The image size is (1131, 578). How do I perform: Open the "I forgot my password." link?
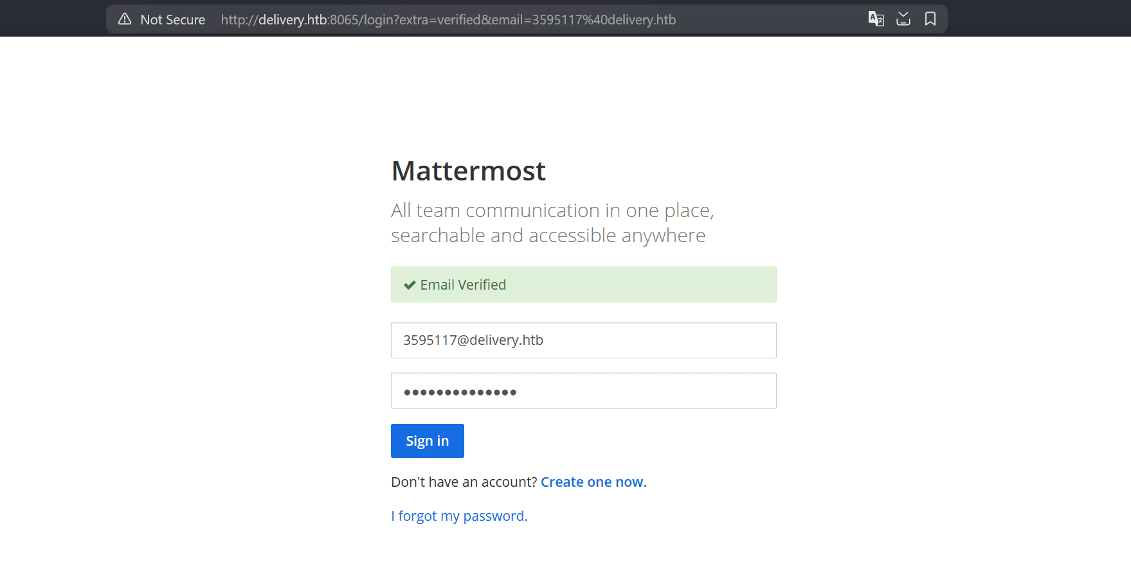pyautogui.click(x=459, y=516)
